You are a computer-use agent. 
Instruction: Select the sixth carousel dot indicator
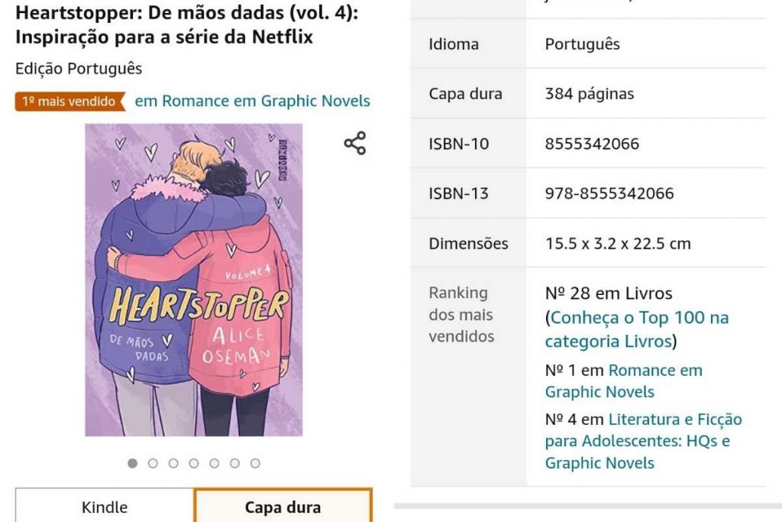click(234, 463)
